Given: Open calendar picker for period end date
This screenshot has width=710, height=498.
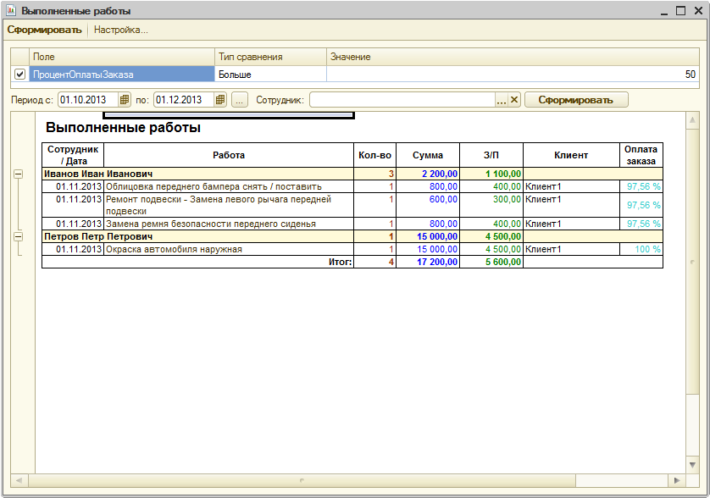Looking at the screenshot, I should point(220,100).
